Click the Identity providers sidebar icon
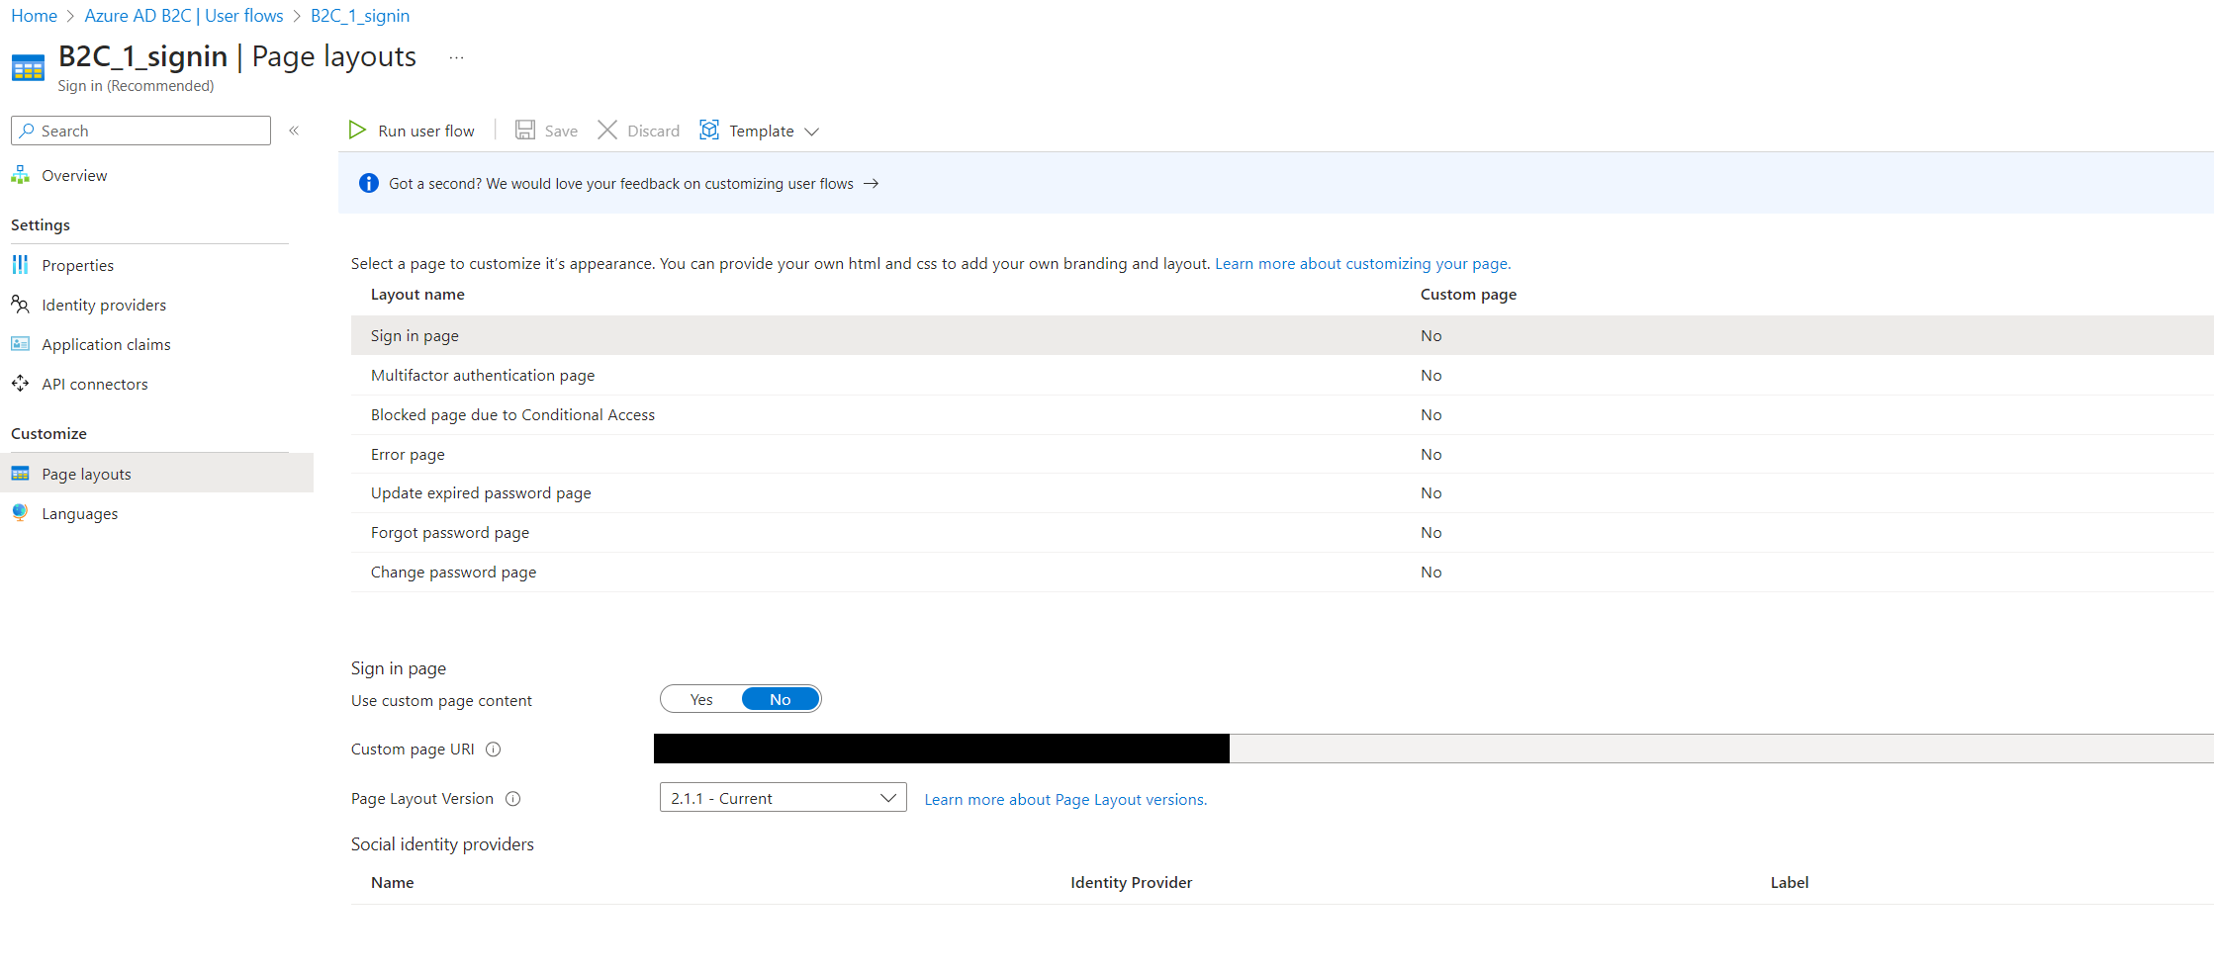Image resolution: width=2214 pixels, height=971 pixels. coord(20,305)
